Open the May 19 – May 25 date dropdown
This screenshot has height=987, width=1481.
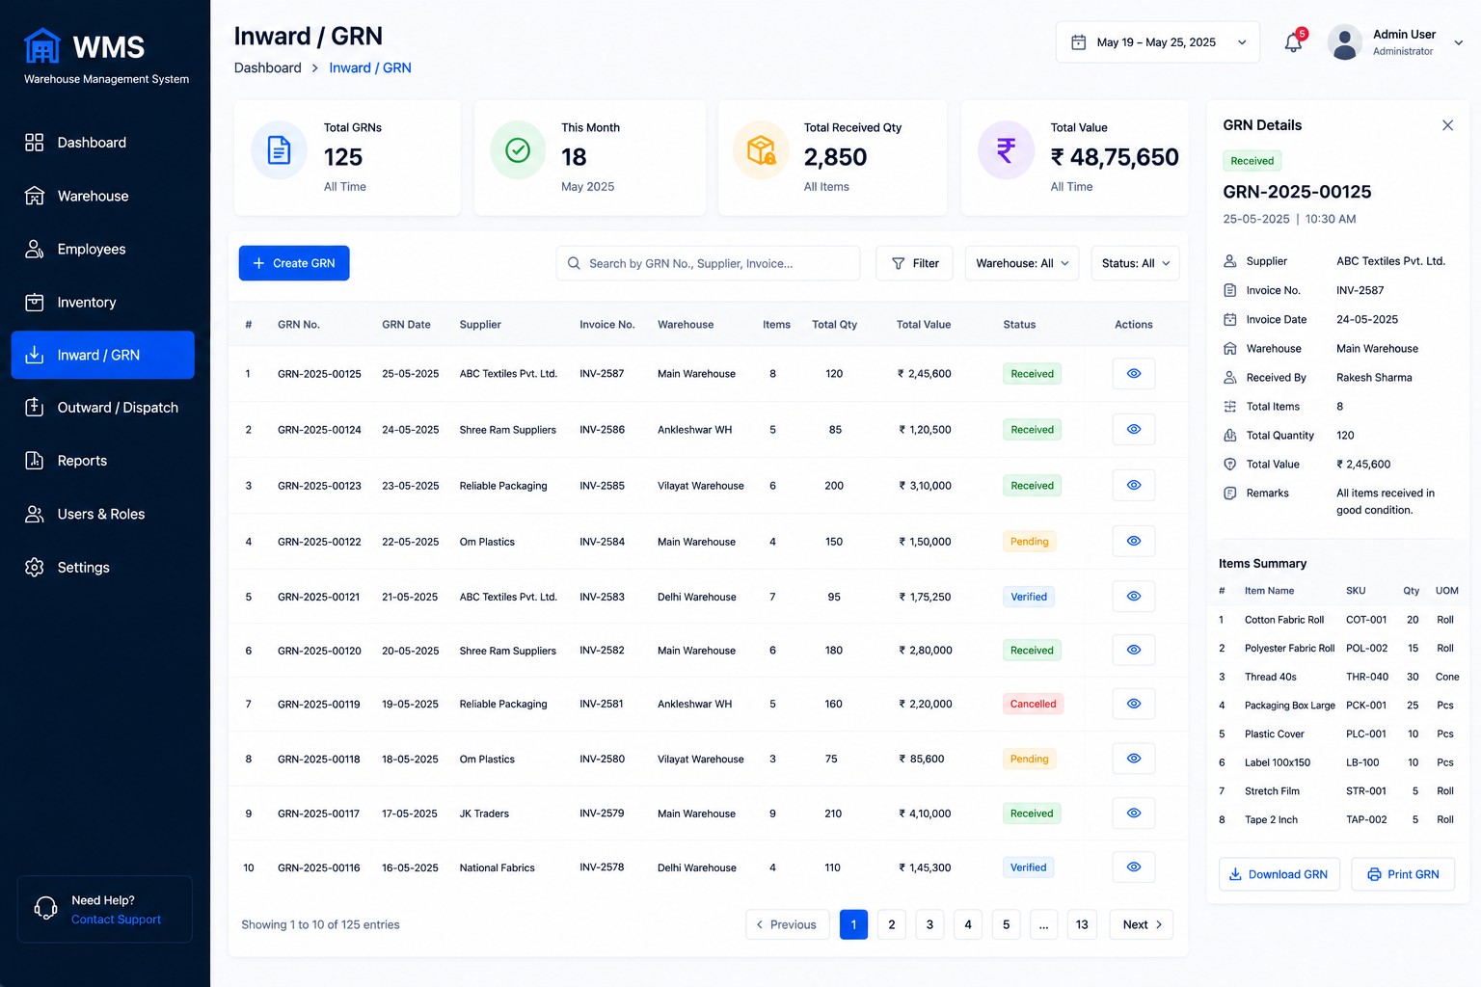click(1158, 42)
